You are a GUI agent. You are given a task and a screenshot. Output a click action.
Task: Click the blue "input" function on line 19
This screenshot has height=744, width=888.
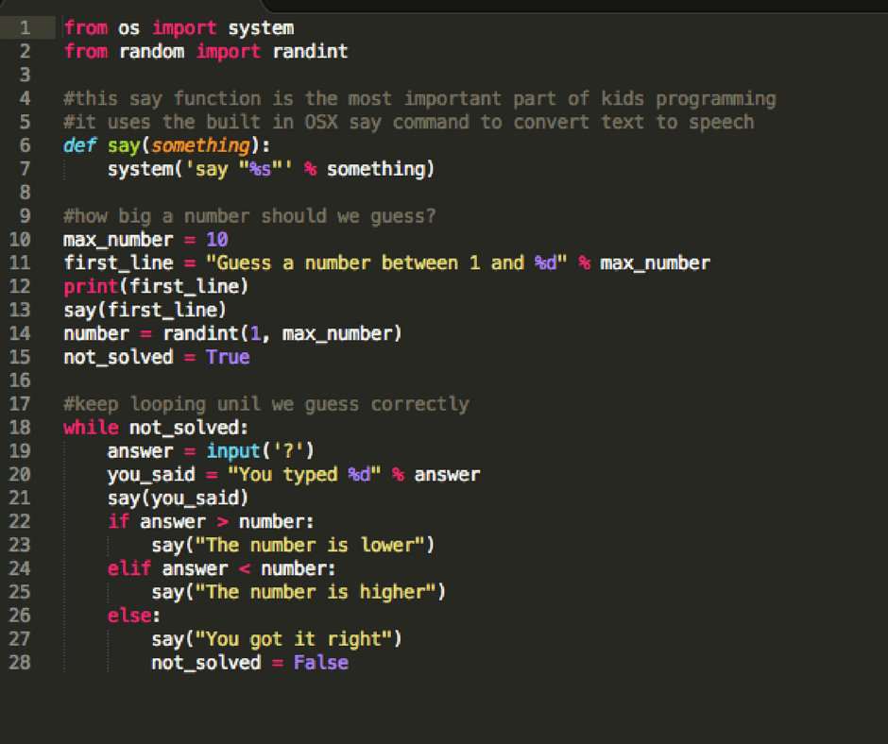(233, 450)
